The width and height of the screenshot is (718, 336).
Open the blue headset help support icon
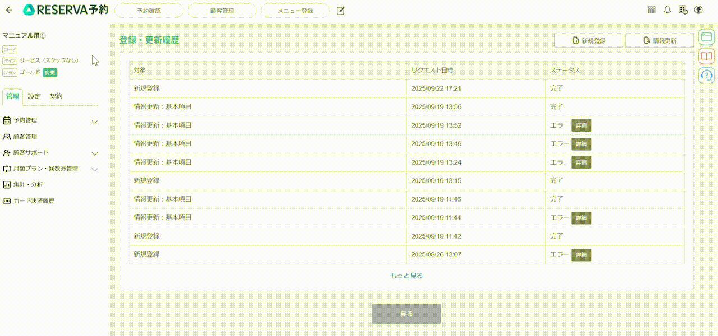click(706, 74)
